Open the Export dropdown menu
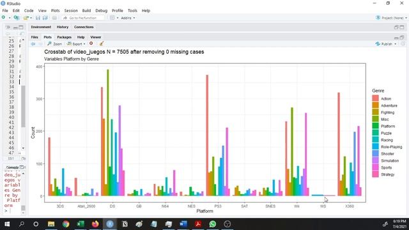Viewport: 409px width, 230px height. click(76, 44)
